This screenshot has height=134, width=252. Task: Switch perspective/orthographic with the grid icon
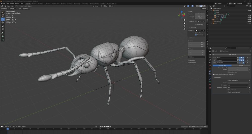point(184,29)
